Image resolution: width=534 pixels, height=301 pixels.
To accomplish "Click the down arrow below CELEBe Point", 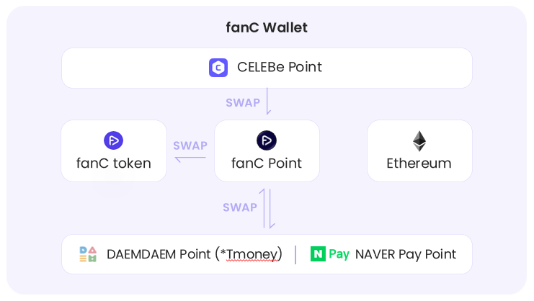I will coord(268,101).
